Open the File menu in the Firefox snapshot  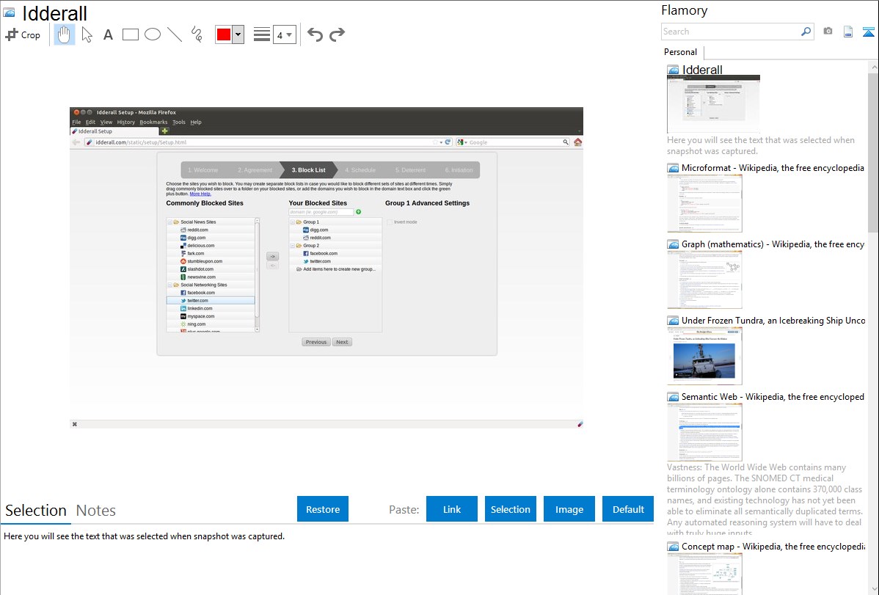tap(76, 123)
